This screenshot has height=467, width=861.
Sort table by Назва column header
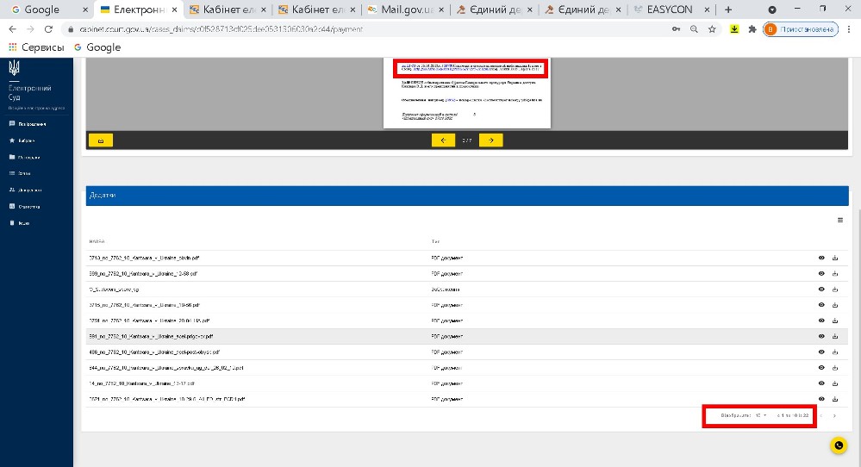point(97,241)
